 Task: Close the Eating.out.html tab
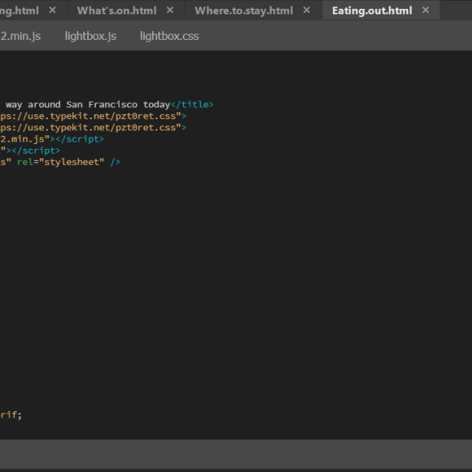426,10
